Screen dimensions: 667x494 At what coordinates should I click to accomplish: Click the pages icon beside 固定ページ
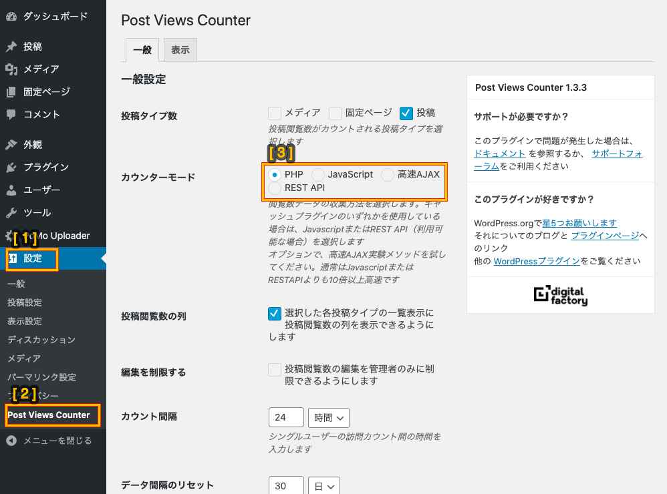point(11,91)
